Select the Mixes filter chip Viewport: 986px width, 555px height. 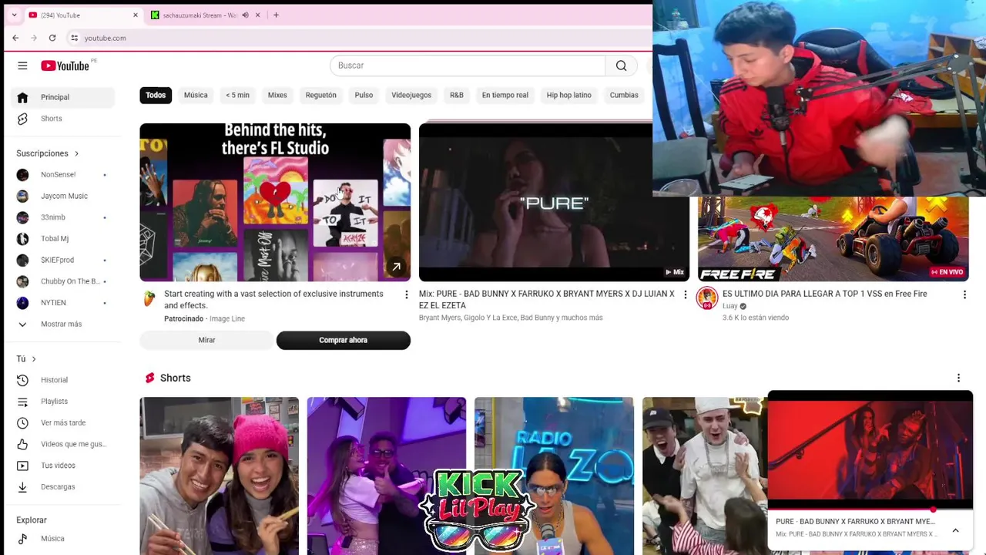point(277,95)
